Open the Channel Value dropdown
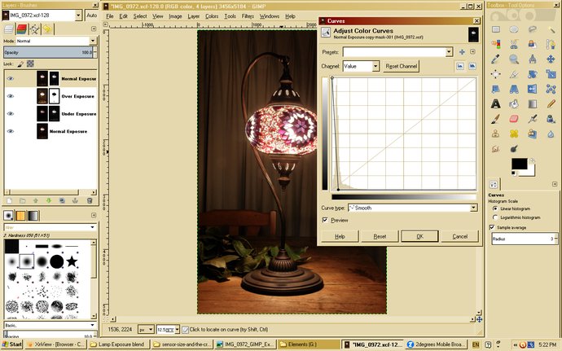This screenshot has width=562, height=351. tap(361, 66)
